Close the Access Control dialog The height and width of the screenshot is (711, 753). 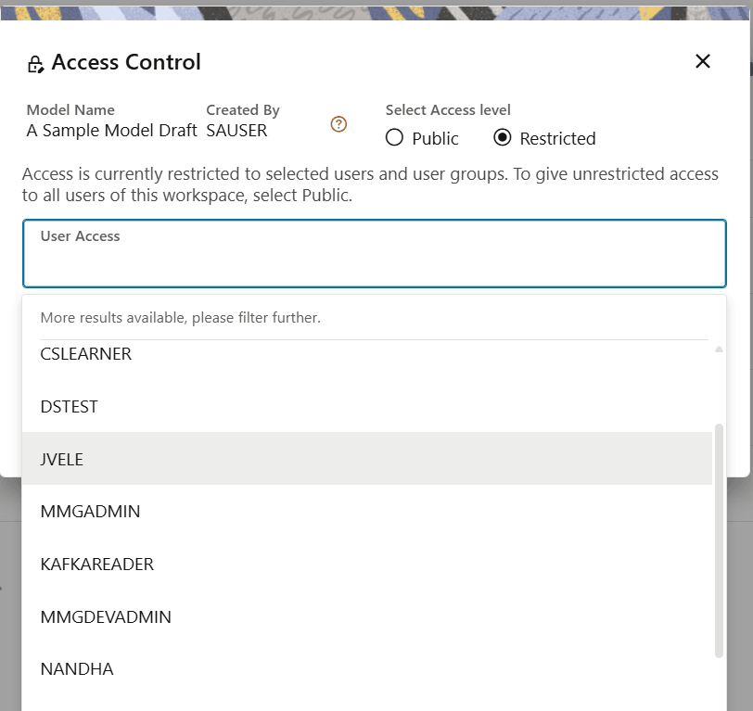pyautogui.click(x=702, y=61)
